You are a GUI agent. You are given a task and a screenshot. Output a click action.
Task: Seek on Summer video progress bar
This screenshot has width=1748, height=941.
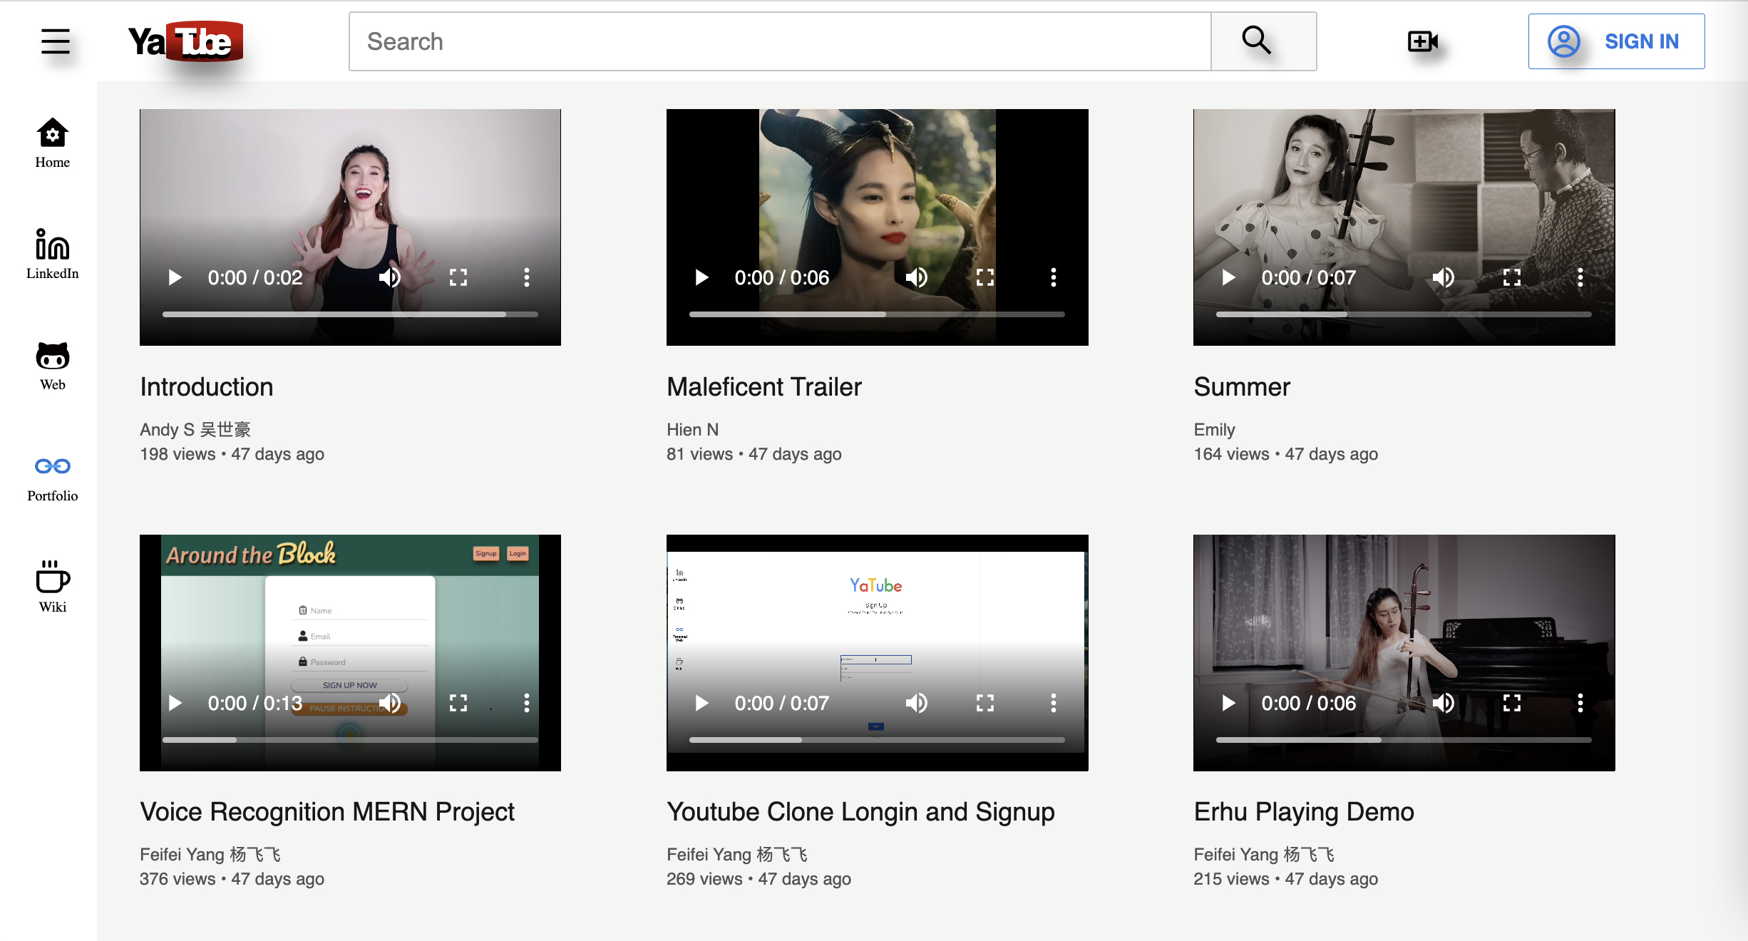1404,314
